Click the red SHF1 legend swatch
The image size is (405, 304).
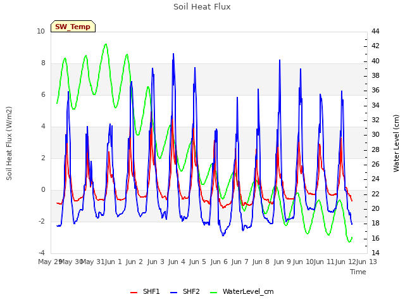pyautogui.click(x=134, y=293)
